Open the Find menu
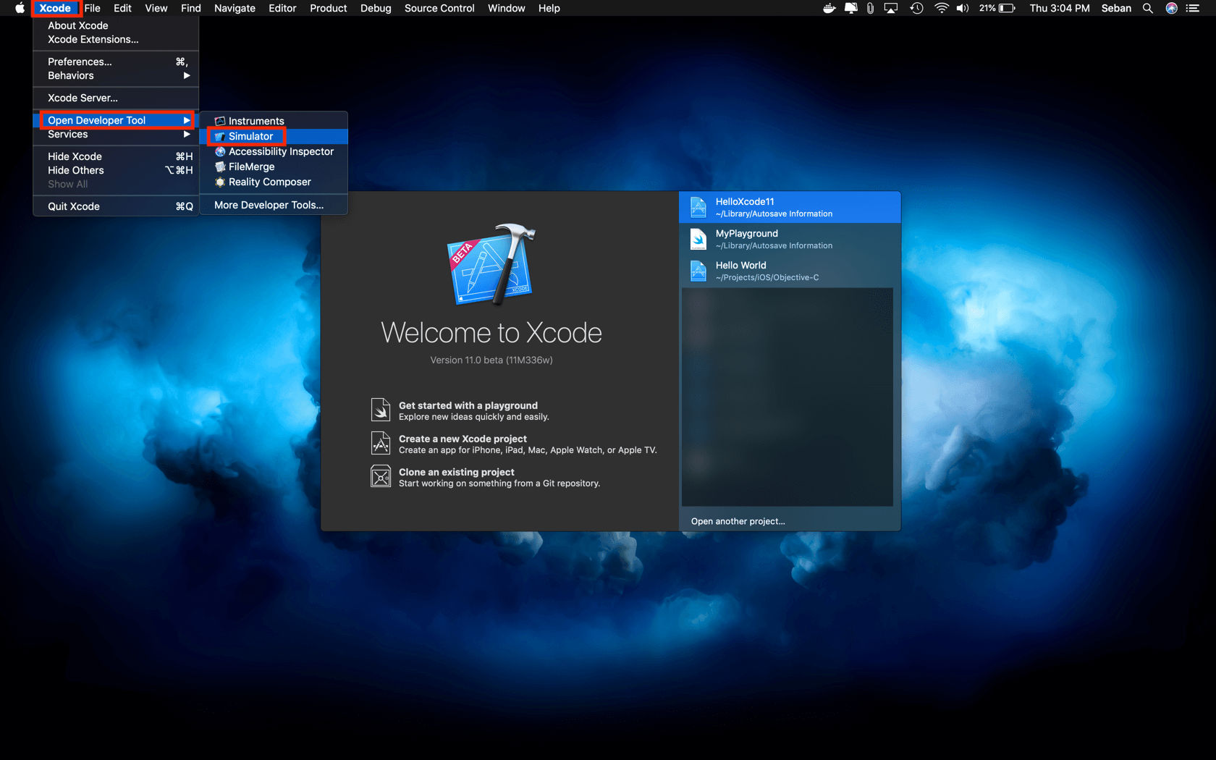Screen dimensions: 1216x760 coord(191,8)
